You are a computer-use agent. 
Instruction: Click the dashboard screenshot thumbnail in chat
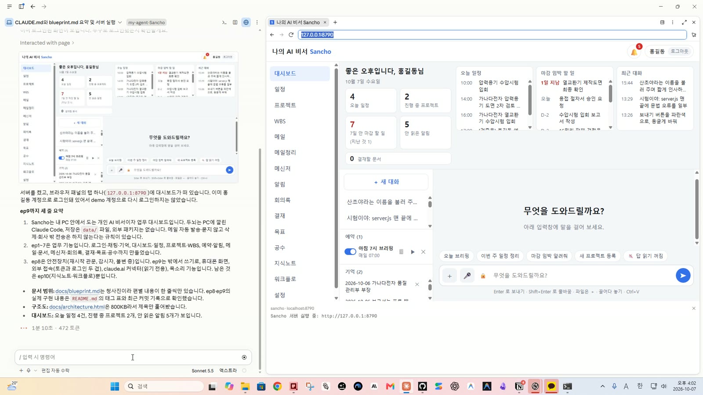(x=128, y=117)
